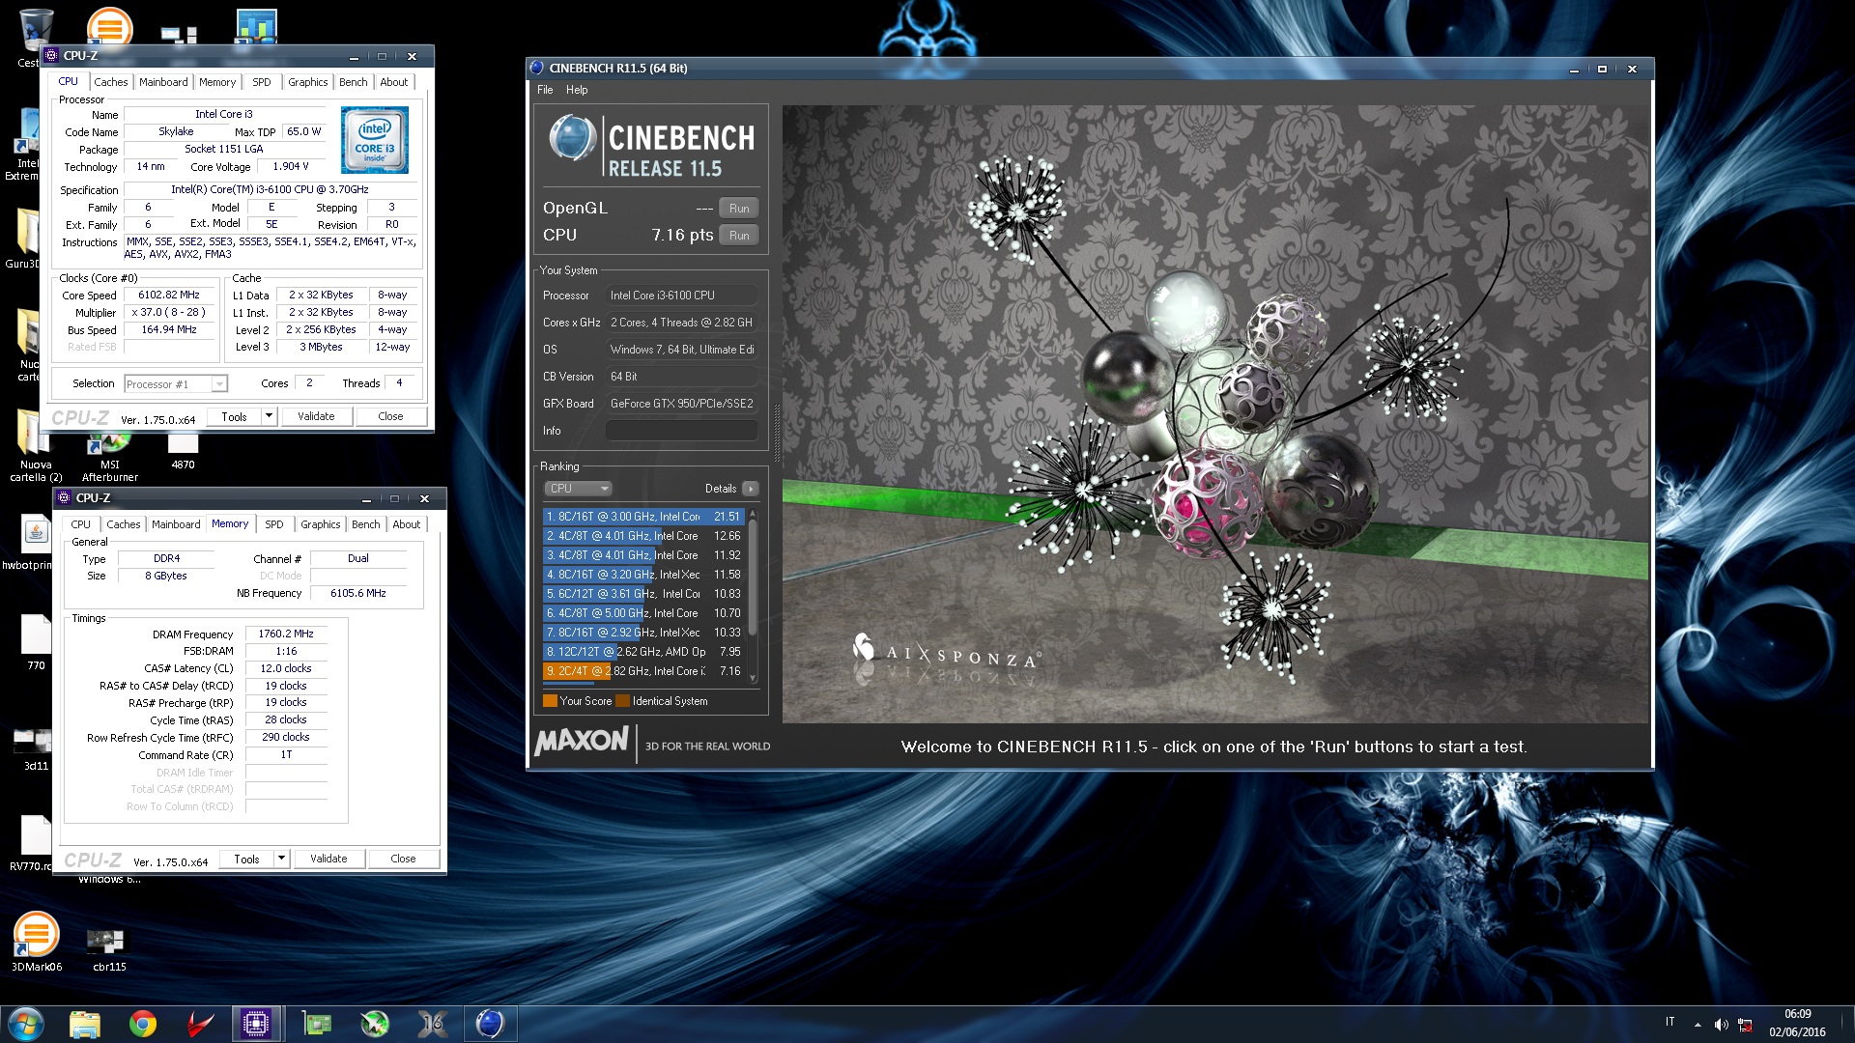This screenshot has height=1043, width=1855.
Task: Open Windows Explorer from the taskbar
Action: point(85,1024)
